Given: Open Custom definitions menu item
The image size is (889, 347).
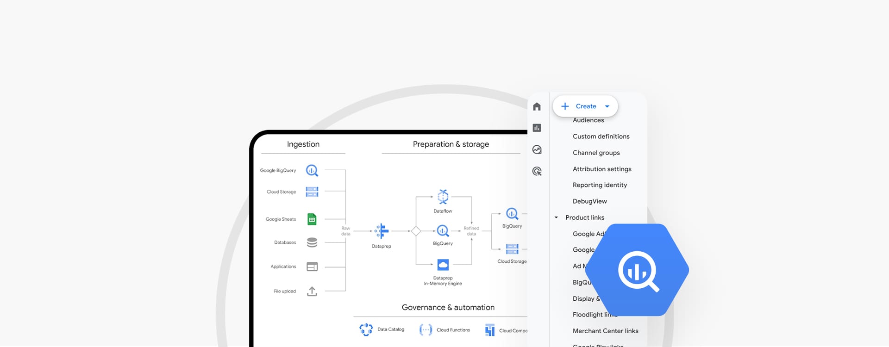Looking at the screenshot, I should coord(601,136).
